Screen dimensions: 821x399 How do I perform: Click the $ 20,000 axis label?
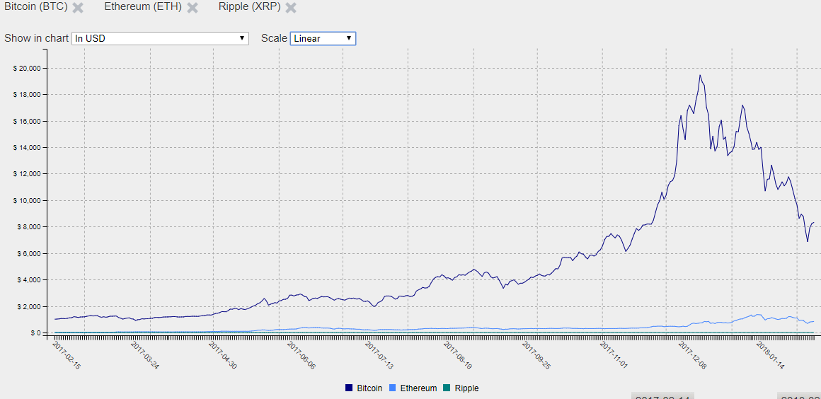pos(27,68)
